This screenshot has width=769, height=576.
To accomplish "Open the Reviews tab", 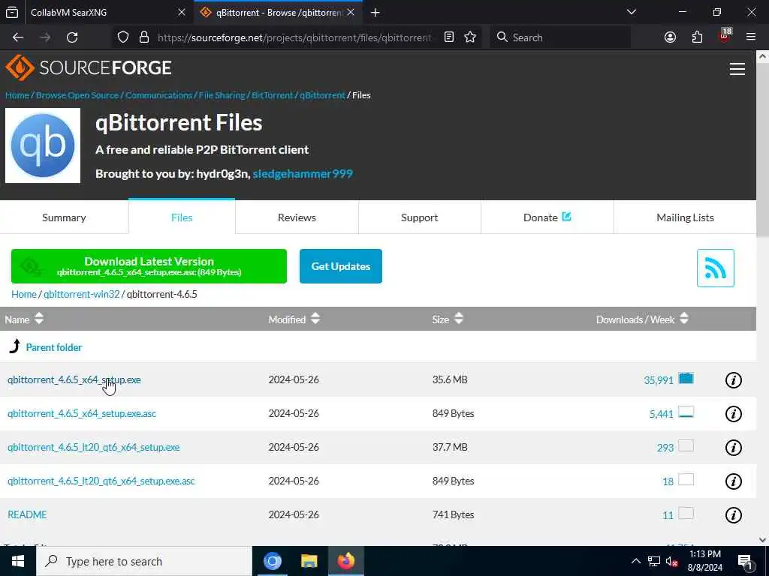I will coord(297,217).
